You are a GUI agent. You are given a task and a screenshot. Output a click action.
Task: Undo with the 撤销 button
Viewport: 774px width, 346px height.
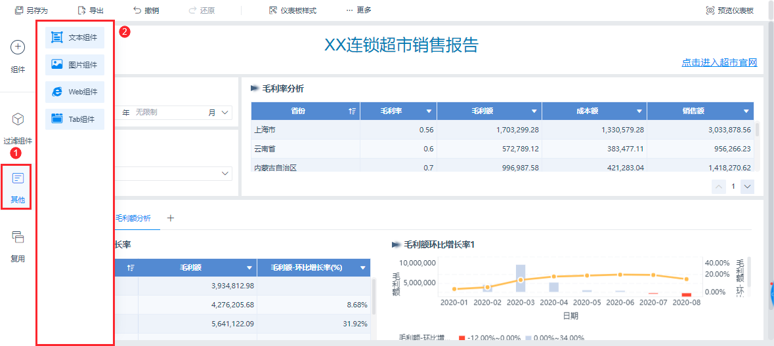click(146, 10)
